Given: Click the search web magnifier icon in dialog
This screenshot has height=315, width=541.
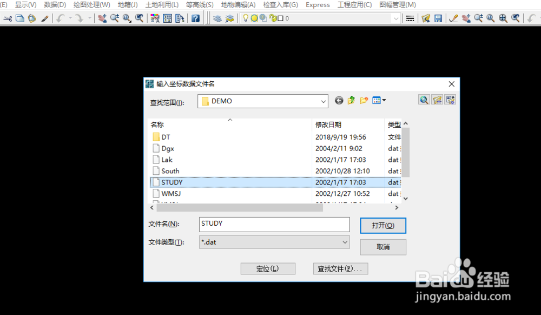Looking at the screenshot, I should (x=424, y=100).
